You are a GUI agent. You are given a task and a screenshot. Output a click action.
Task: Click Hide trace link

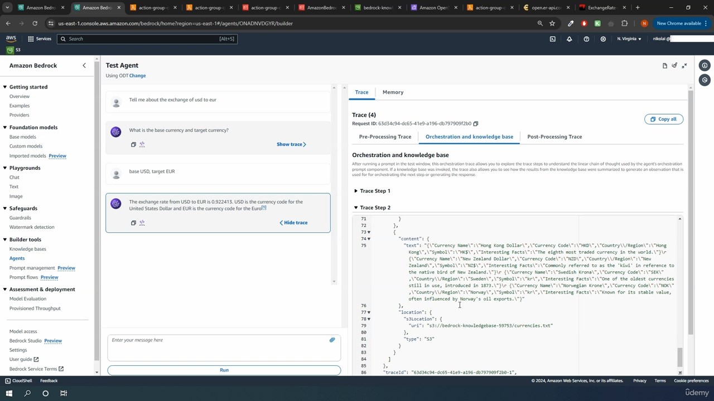point(293,223)
